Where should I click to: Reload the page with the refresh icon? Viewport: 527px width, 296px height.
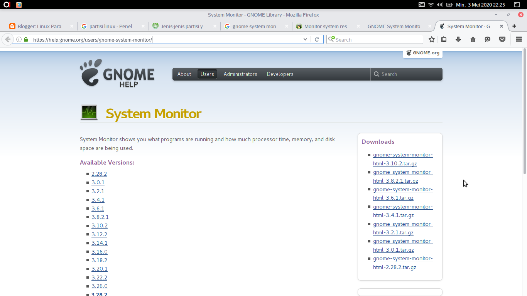point(317,39)
